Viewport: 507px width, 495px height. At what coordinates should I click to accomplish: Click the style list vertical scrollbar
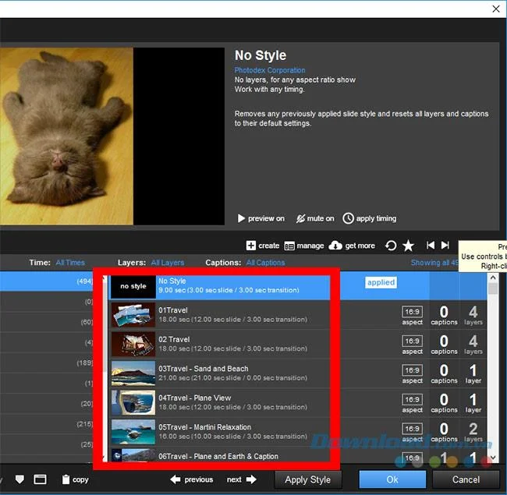click(x=493, y=366)
